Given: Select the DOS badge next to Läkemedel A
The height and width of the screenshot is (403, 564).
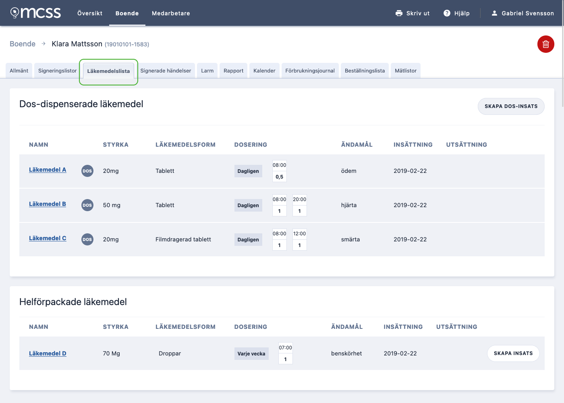Looking at the screenshot, I should click(x=87, y=171).
